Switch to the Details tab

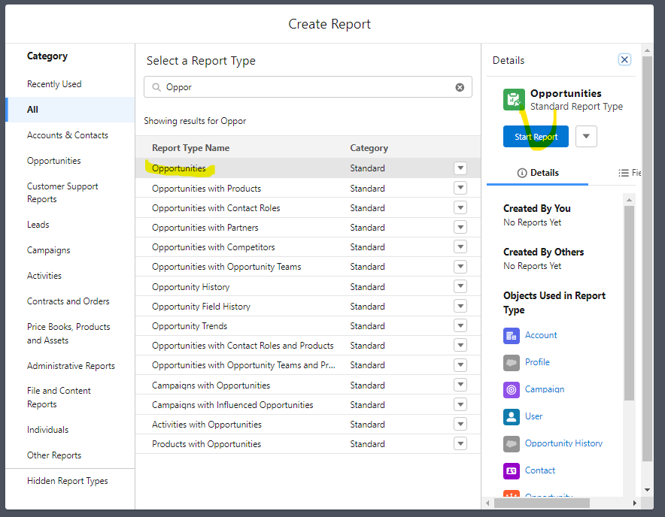(x=538, y=173)
